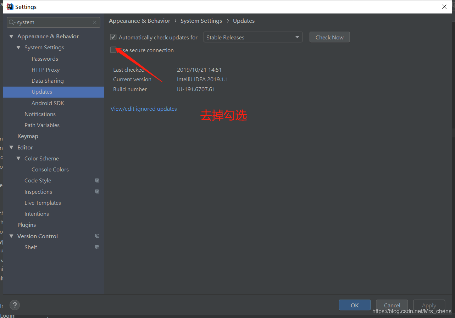Click the project-level icon beside Inspections
The image size is (455, 318).
tap(97, 192)
